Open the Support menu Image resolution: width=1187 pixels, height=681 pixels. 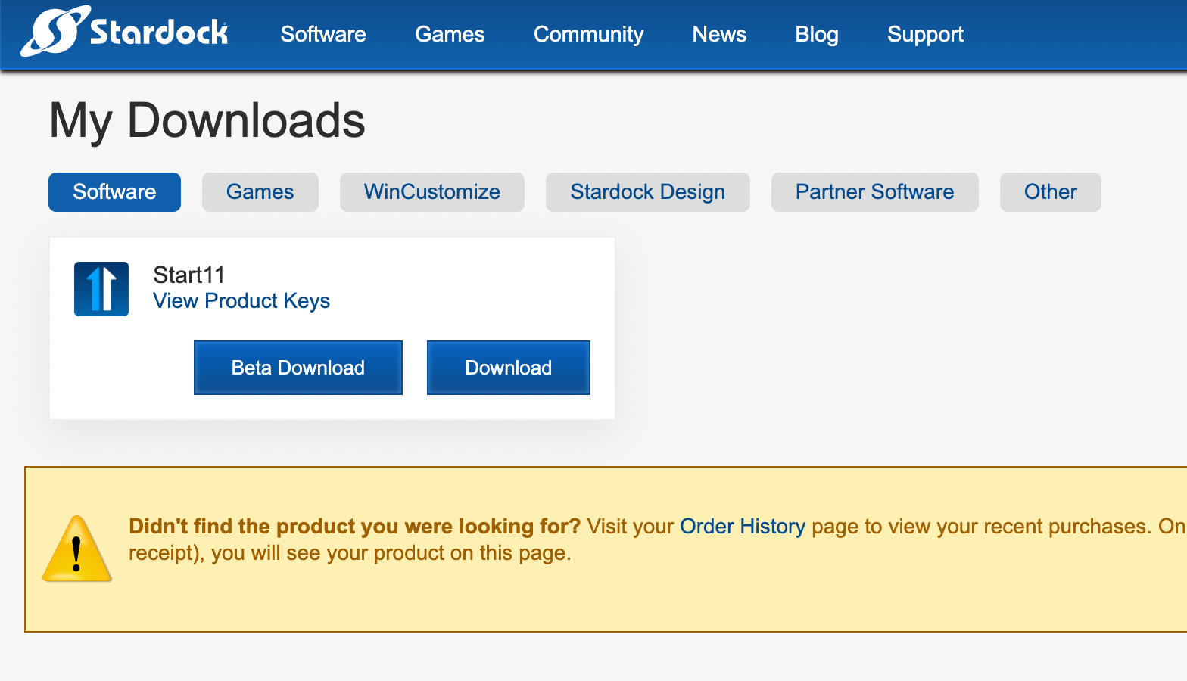click(x=925, y=34)
